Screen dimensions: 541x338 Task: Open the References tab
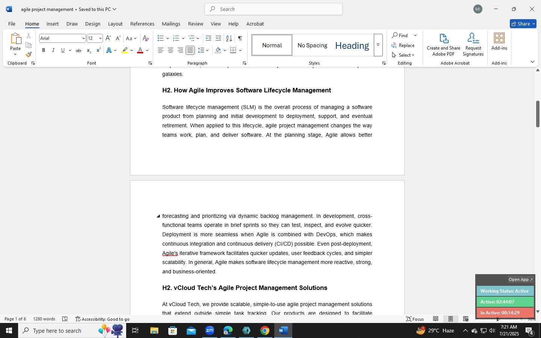142,24
